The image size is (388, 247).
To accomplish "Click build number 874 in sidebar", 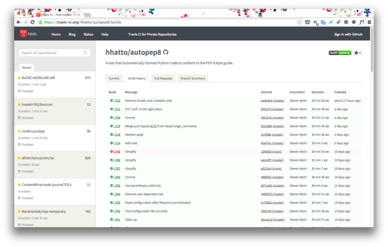I will 87,78.
